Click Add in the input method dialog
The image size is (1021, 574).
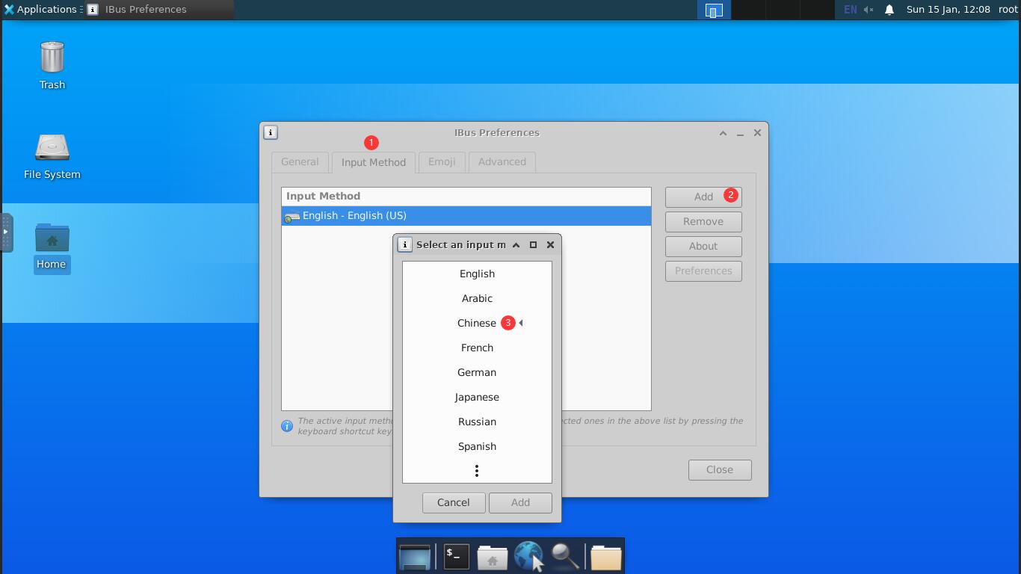(x=520, y=502)
